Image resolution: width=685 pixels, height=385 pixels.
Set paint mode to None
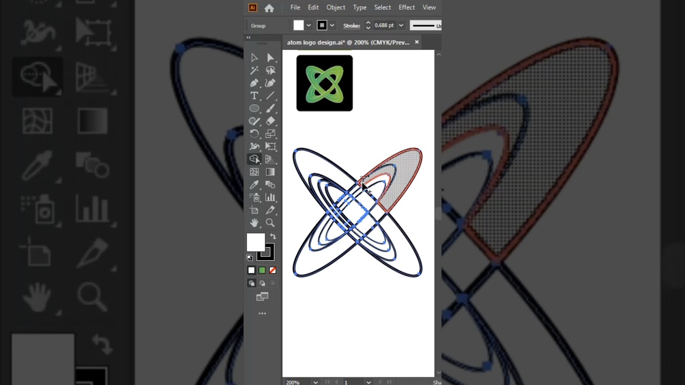pos(272,270)
